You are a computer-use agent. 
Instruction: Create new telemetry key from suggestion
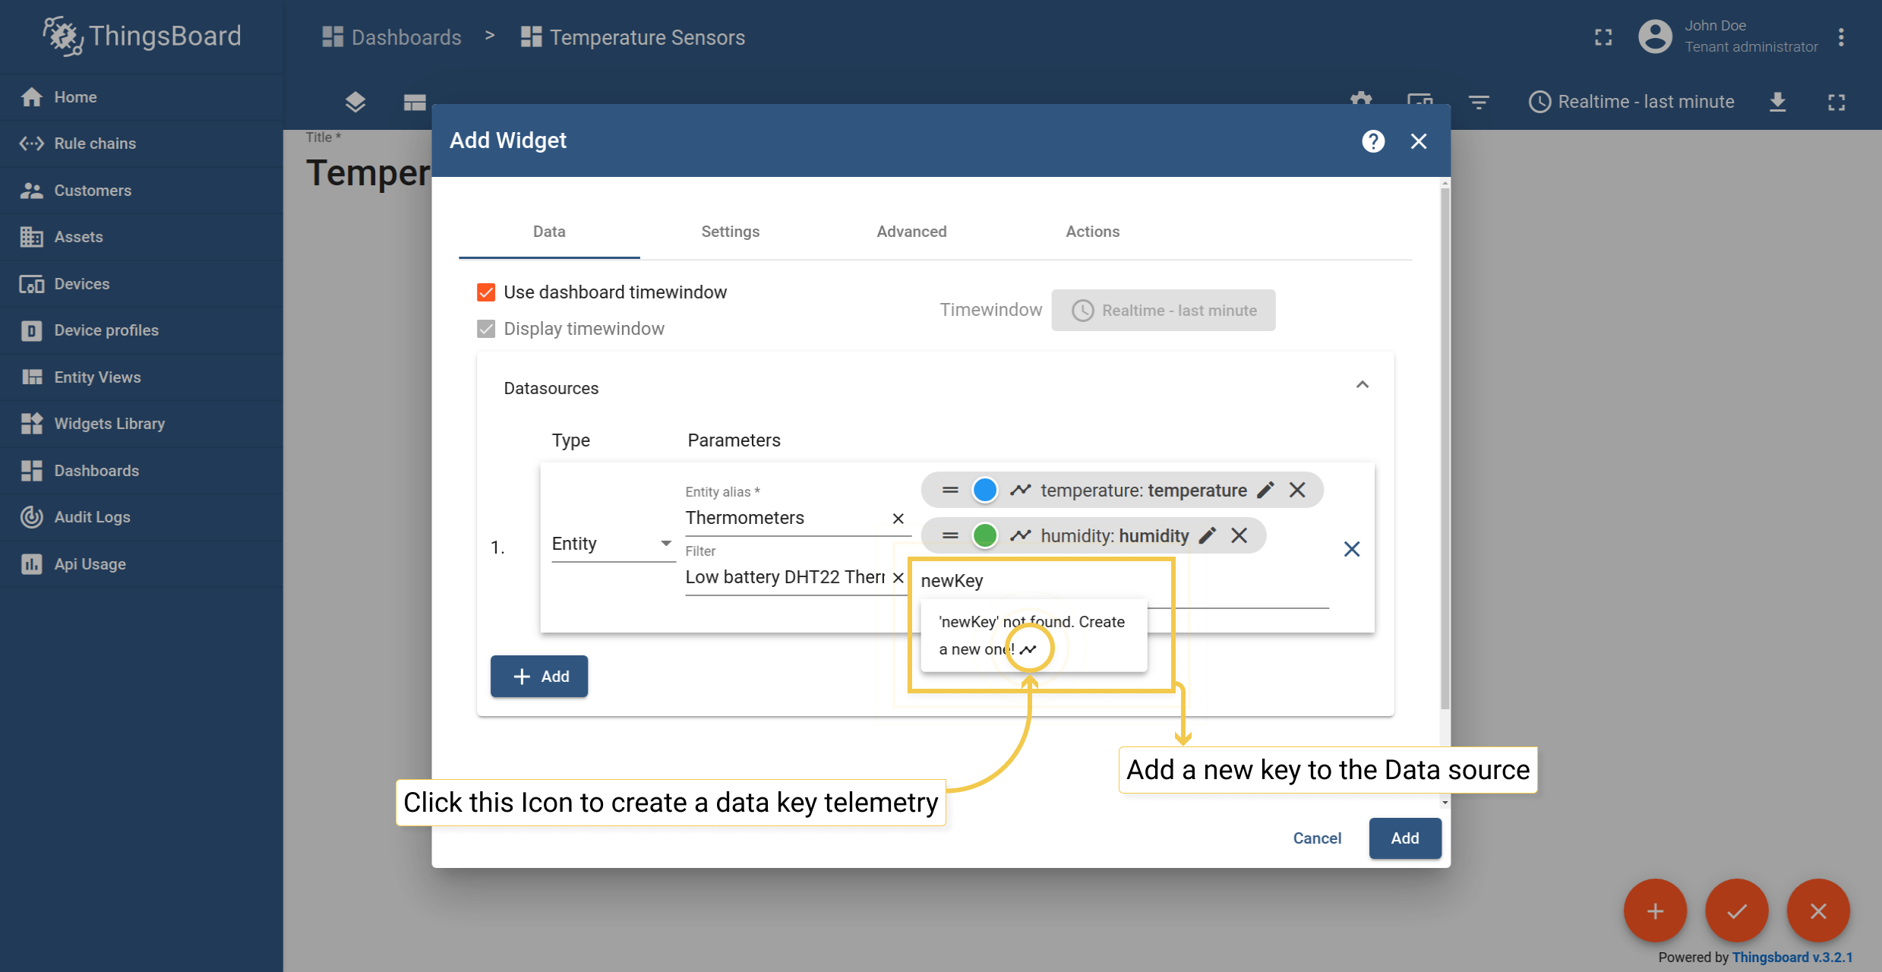click(1028, 649)
